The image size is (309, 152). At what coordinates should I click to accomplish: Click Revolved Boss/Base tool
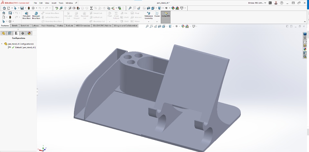[x=36, y=15]
